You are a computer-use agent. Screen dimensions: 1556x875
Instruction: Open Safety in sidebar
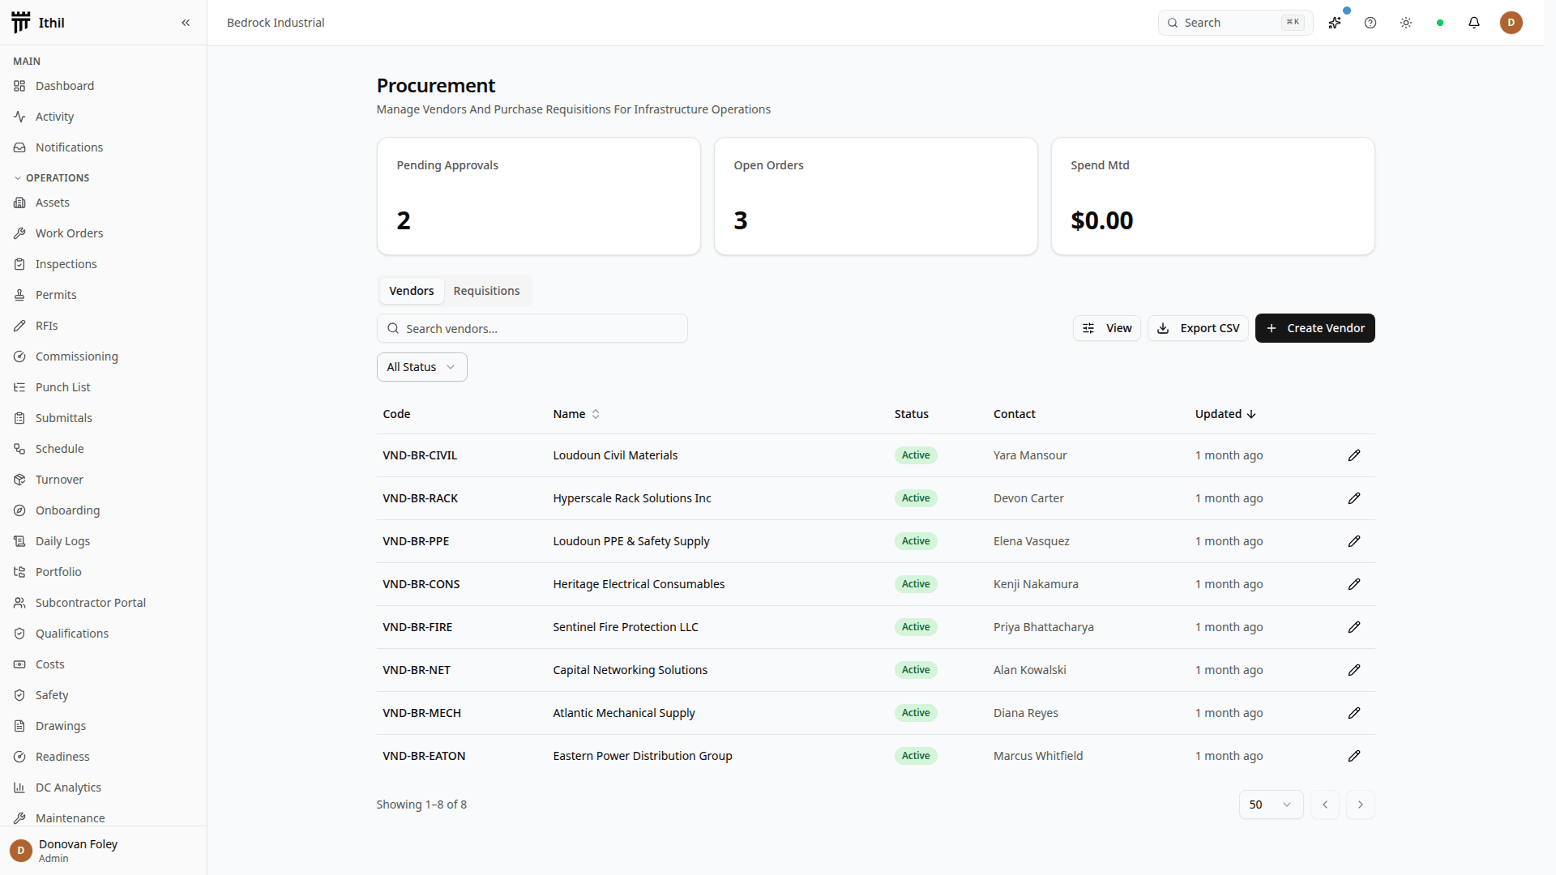pos(103,695)
